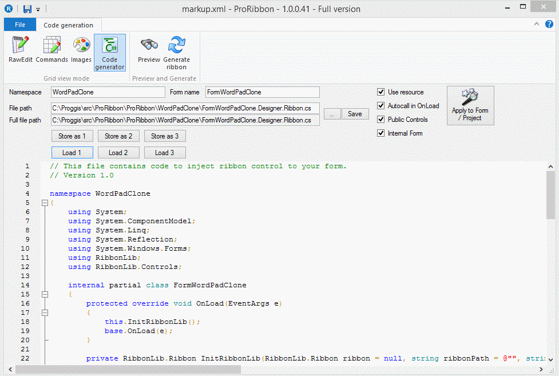Click Apply to Form / Project wand button
559x376 pixels.
(x=470, y=106)
